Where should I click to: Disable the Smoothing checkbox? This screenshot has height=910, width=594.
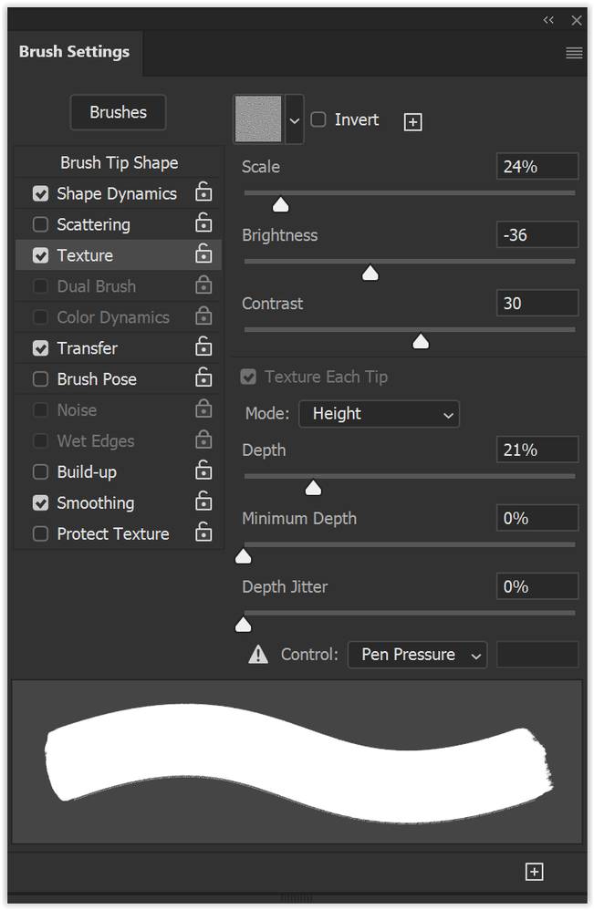tap(40, 502)
